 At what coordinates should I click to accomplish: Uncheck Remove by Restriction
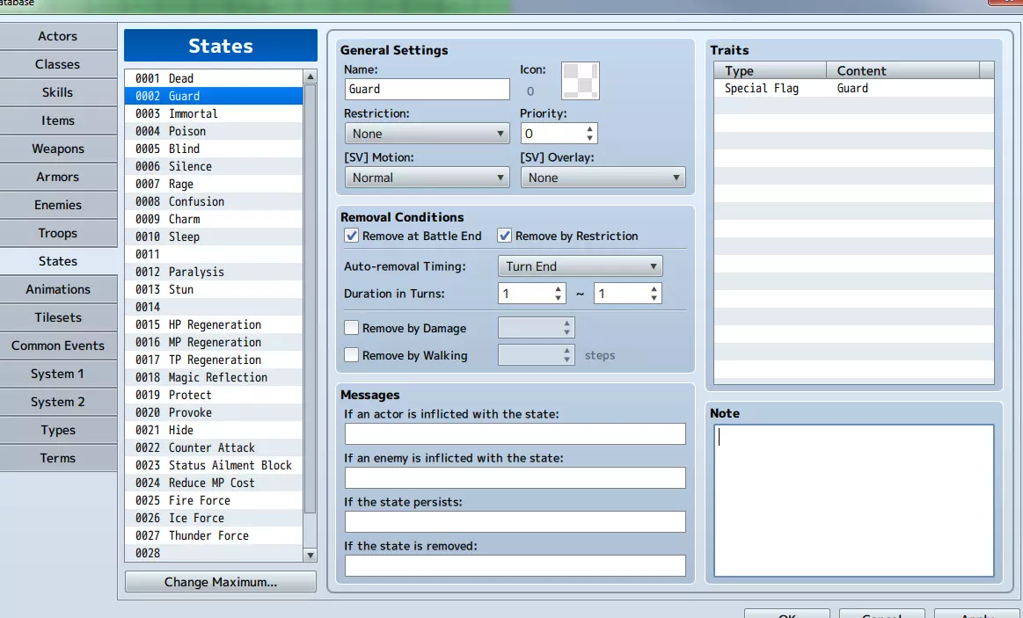[505, 236]
